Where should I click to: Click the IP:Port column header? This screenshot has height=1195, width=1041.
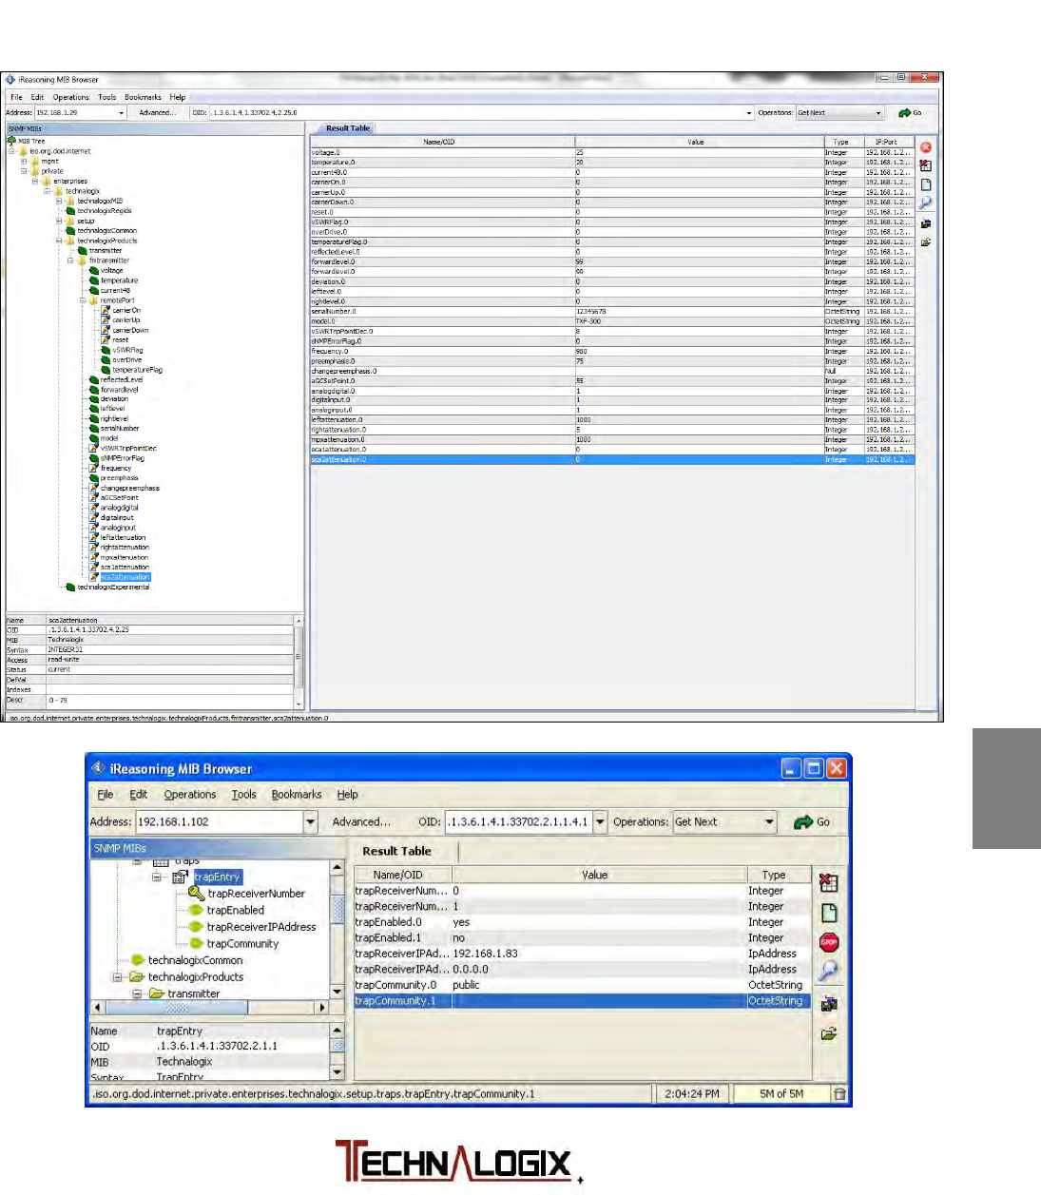887,142
